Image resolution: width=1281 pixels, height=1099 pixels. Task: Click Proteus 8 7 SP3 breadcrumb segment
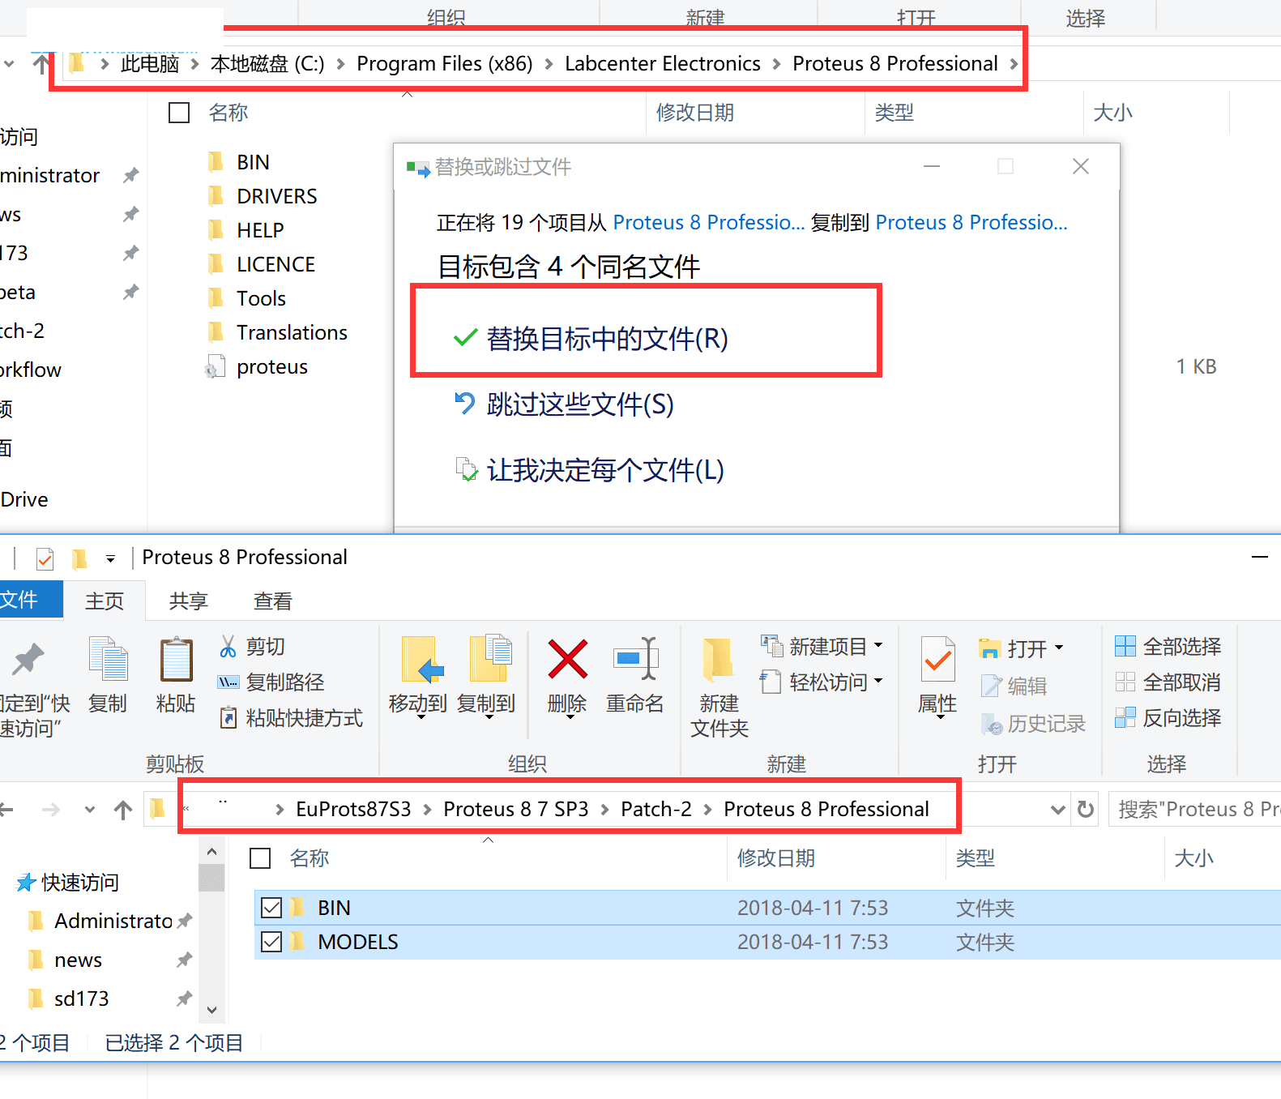(516, 809)
